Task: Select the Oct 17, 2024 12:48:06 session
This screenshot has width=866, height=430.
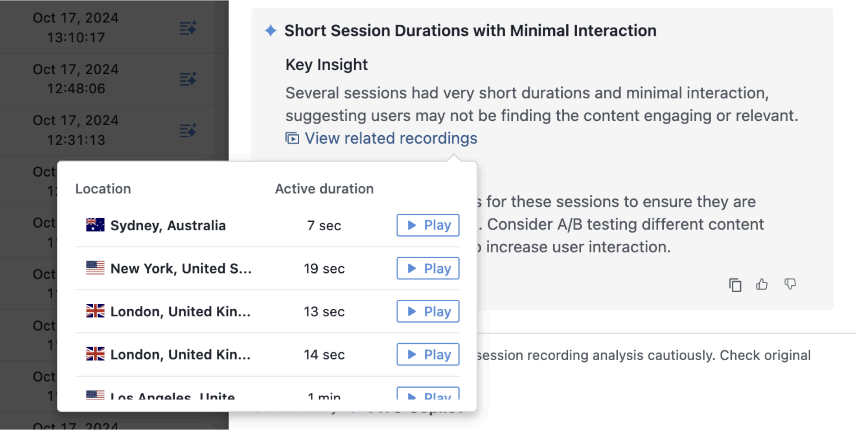Action: 76,79
